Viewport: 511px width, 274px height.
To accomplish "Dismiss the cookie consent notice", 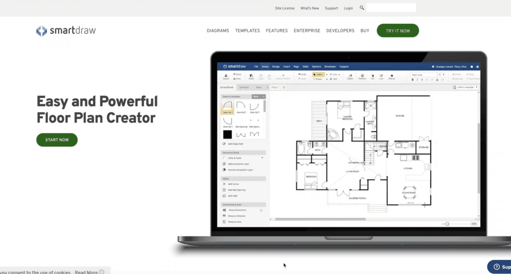I will [x=102, y=272].
